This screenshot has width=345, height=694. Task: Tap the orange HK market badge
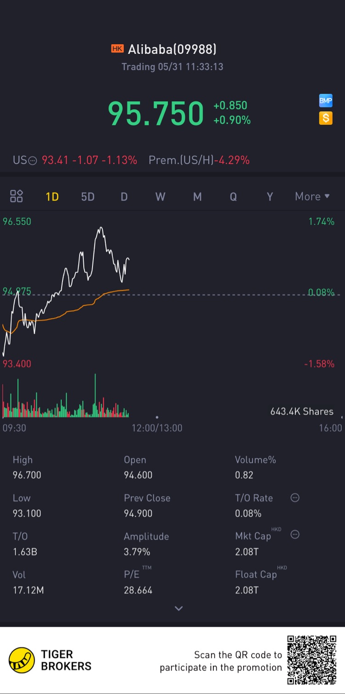(117, 48)
